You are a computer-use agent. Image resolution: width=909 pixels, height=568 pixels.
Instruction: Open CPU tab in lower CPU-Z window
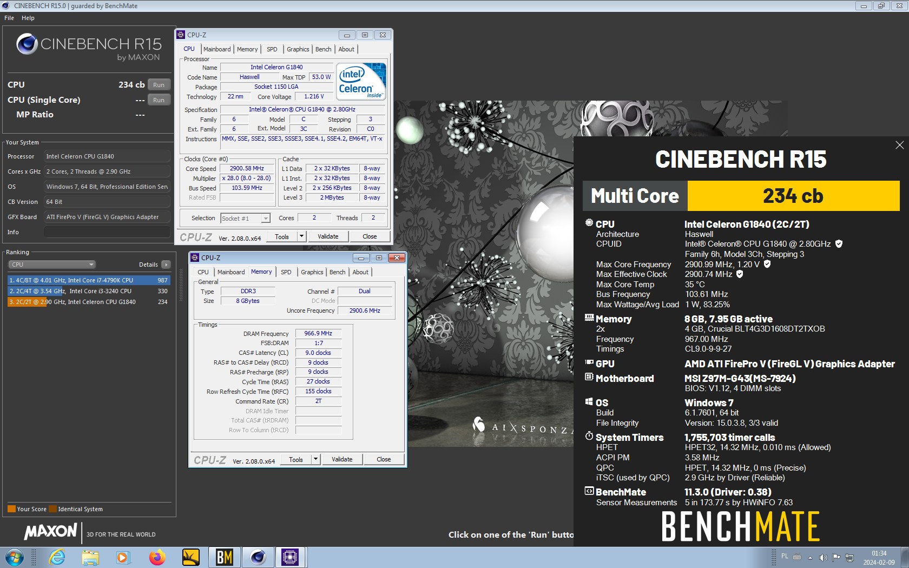[x=203, y=272]
